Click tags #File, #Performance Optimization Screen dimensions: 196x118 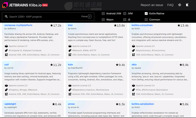tap(152, 90)
